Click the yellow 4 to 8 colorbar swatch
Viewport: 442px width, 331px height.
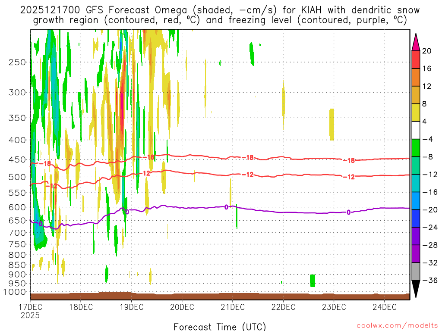click(x=416, y=112)
